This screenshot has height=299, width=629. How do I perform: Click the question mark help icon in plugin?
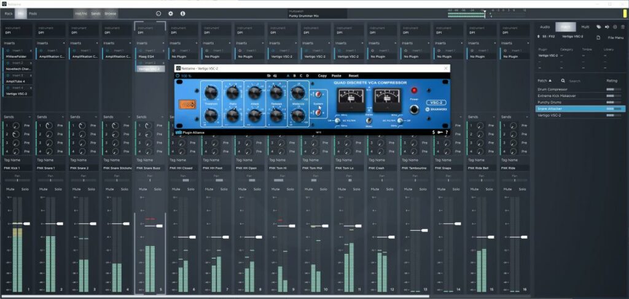pos(447,132)
